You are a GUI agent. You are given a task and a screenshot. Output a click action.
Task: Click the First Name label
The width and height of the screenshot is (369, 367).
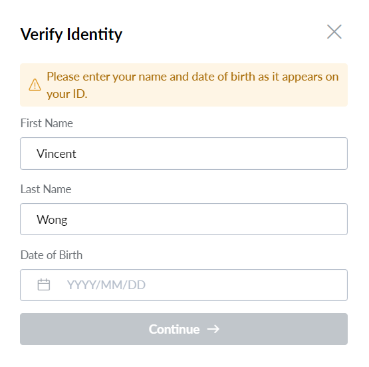pos(47,123)
